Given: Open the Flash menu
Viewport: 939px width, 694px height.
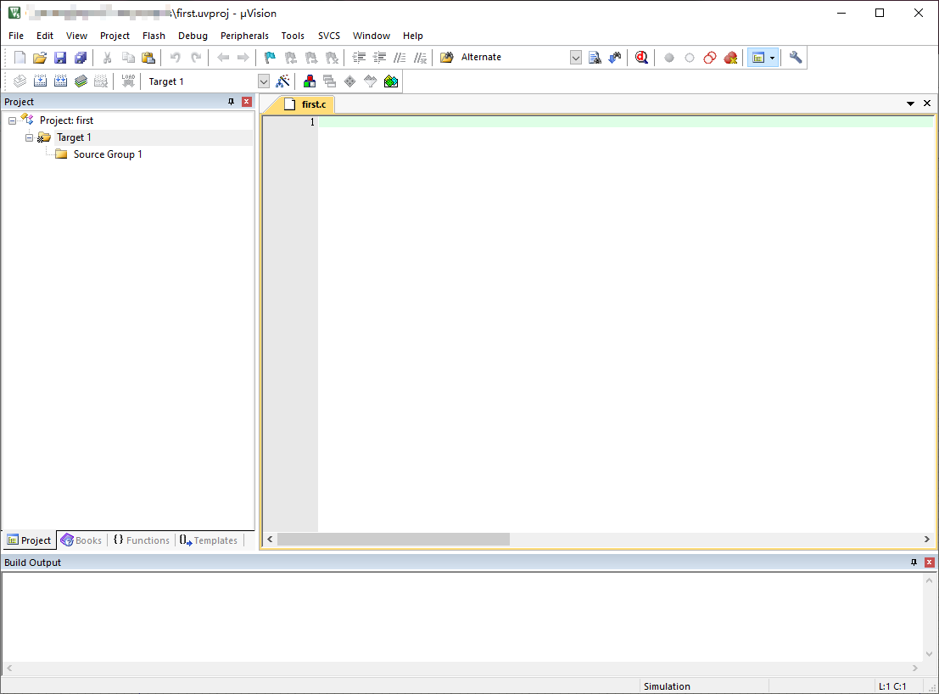Looking at the screenshot, I should coord(154,36).
